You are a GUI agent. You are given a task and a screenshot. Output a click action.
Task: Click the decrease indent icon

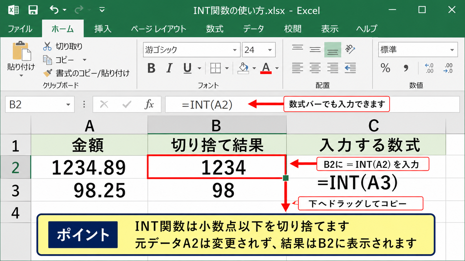click(350, 68)
